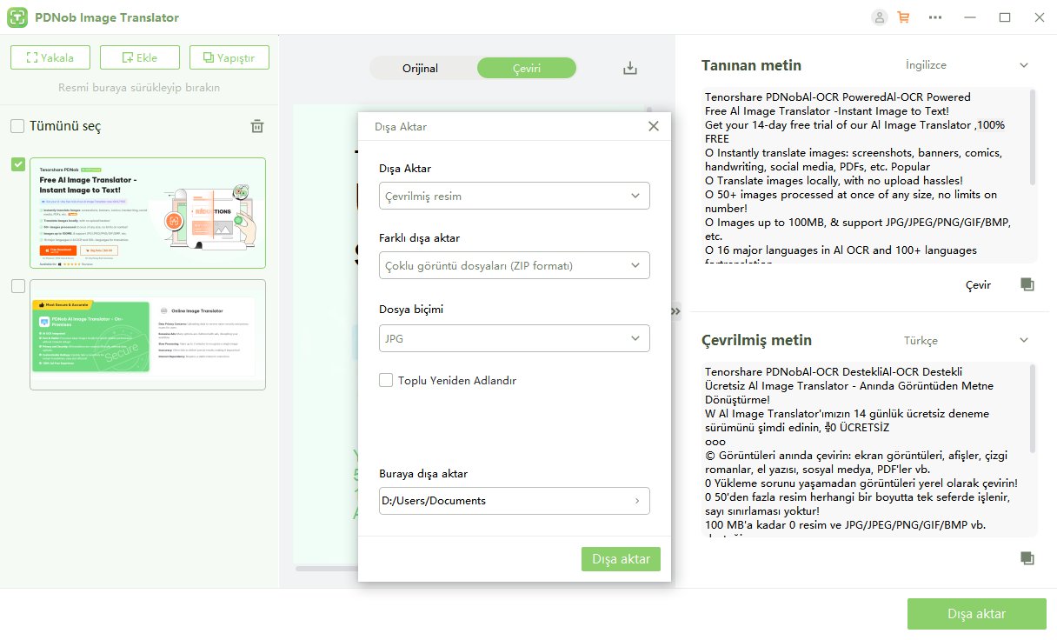Click the download icon beside Çeviri tab

pyautogui.click(x=631, y=69)
